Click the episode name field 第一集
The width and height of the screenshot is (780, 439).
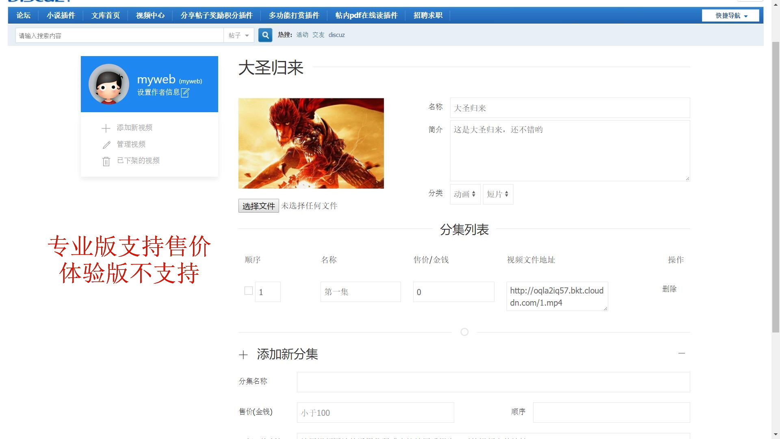tap(361, 292)
